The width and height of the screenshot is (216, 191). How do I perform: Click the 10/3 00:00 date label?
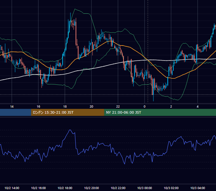click(145, 188)
